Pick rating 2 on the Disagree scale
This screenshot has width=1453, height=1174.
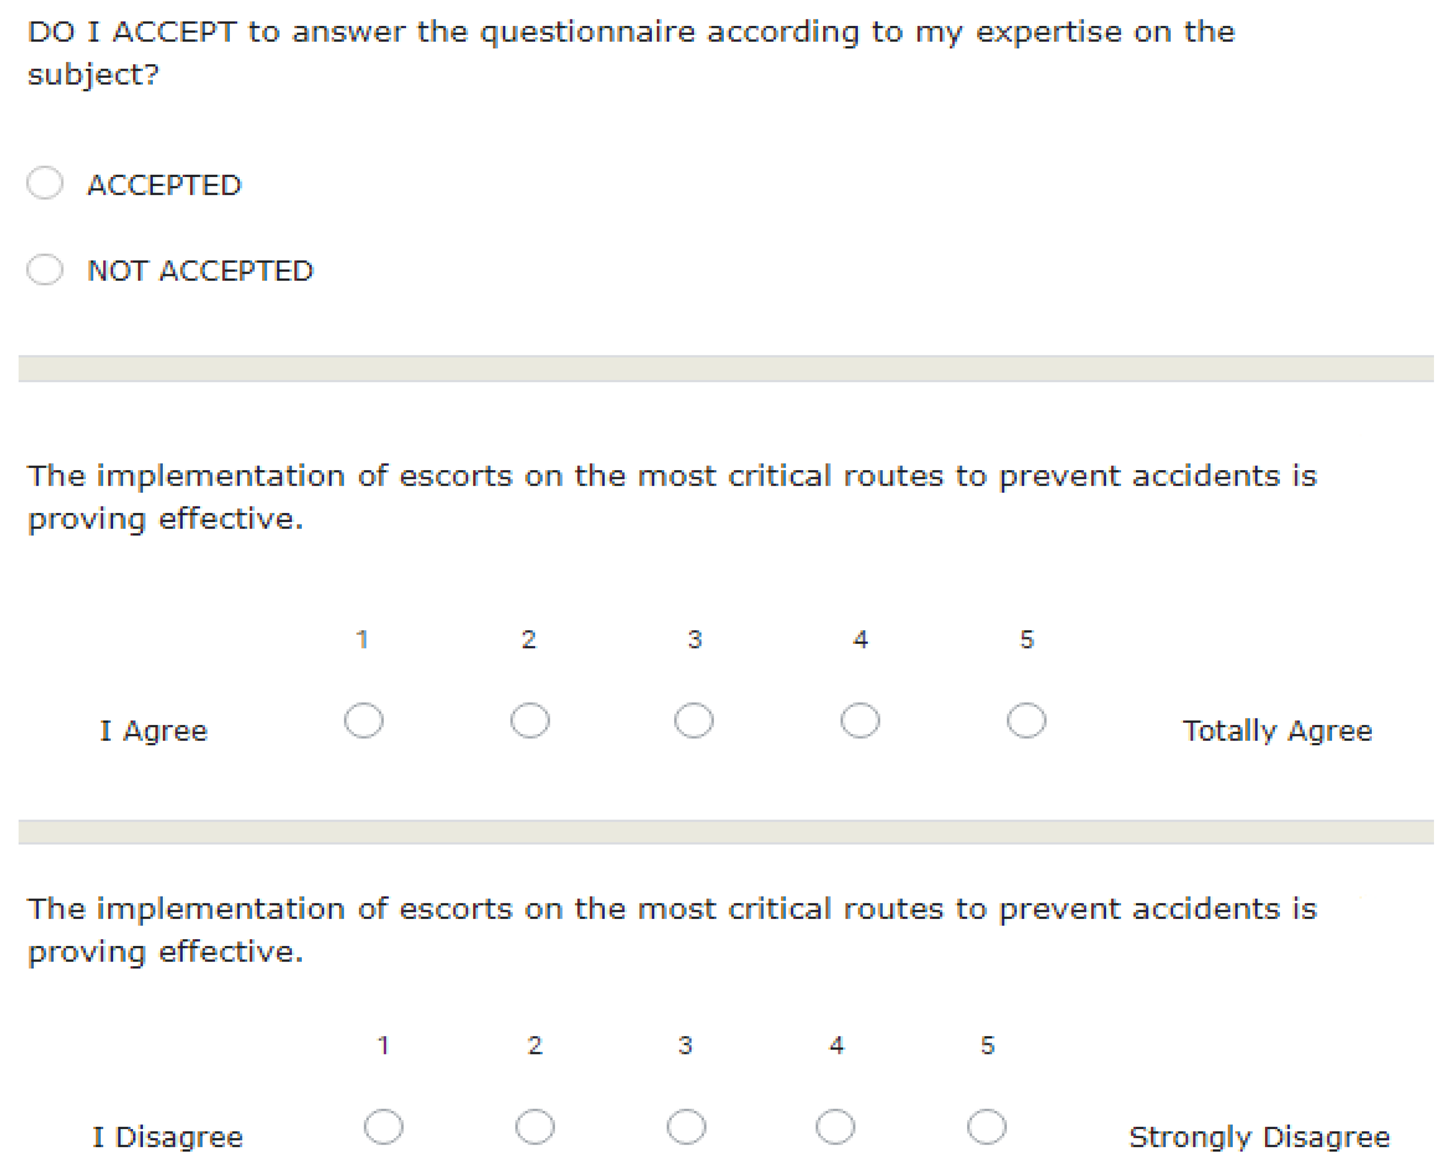pyautogui.click(x=535, y=1127)
